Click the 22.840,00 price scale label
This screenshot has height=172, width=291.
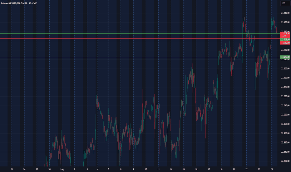click(285, 152)
